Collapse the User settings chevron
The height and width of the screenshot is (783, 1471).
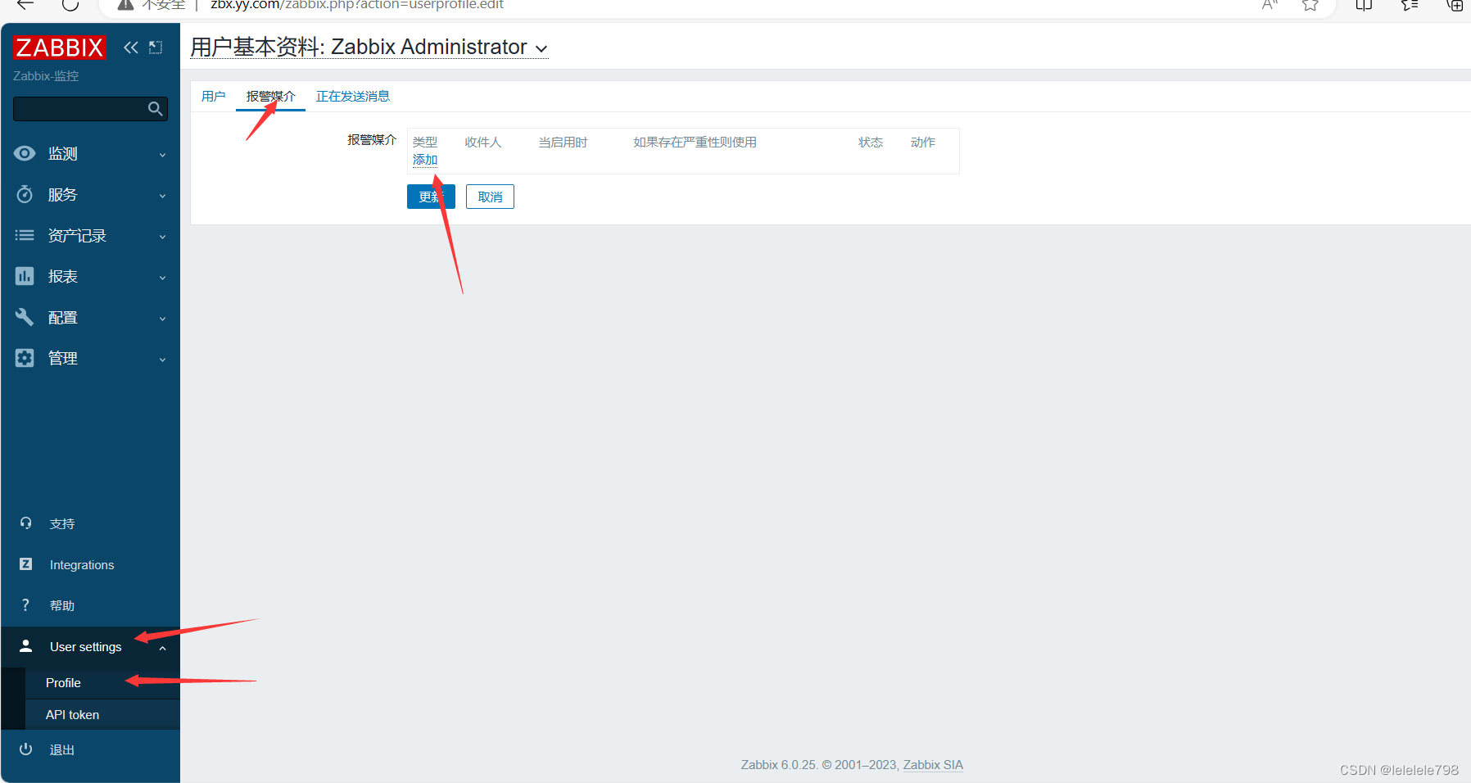[x=162, y=648]
